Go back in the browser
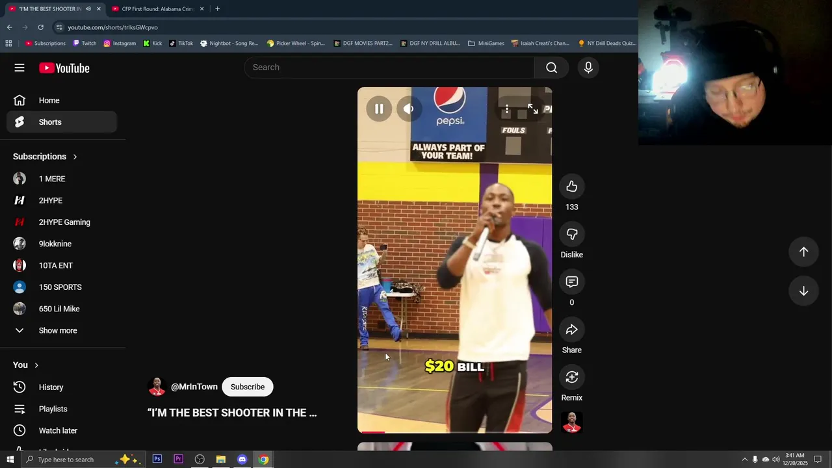 9,27
